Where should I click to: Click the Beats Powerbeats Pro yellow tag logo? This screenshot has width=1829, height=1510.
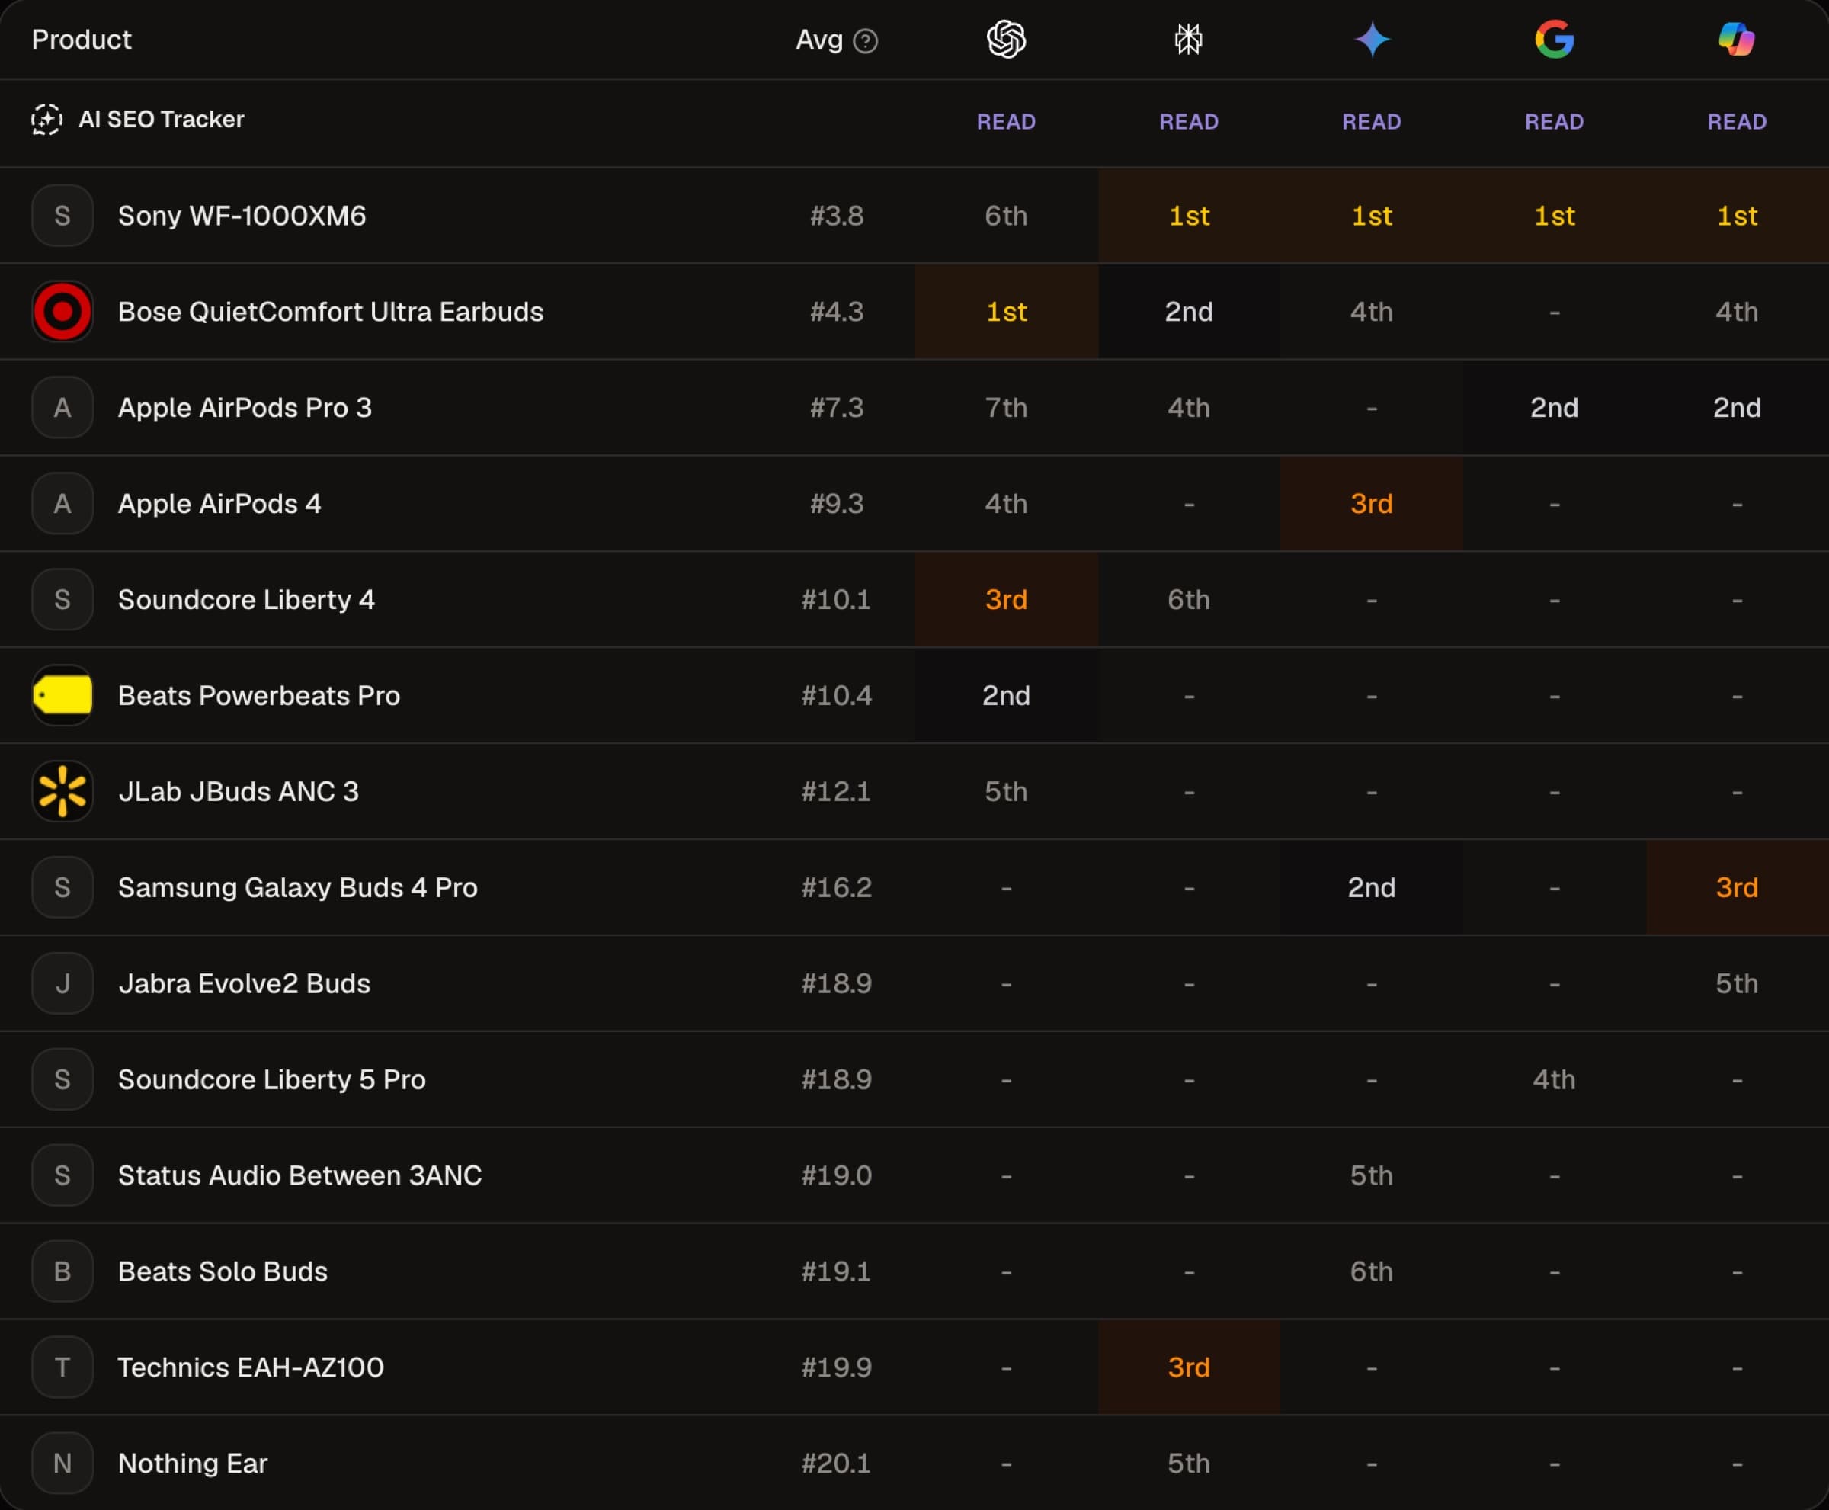pos(62,695)
